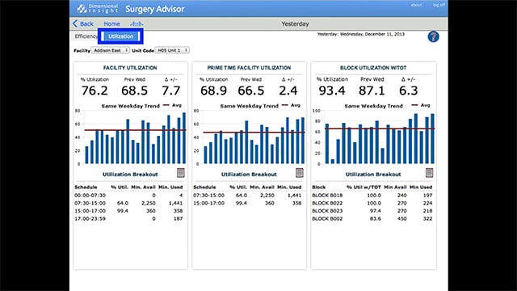The image size is (517, 291).
Task: Open Block Utilization breakout table icon
Action: tap(429, 172)
